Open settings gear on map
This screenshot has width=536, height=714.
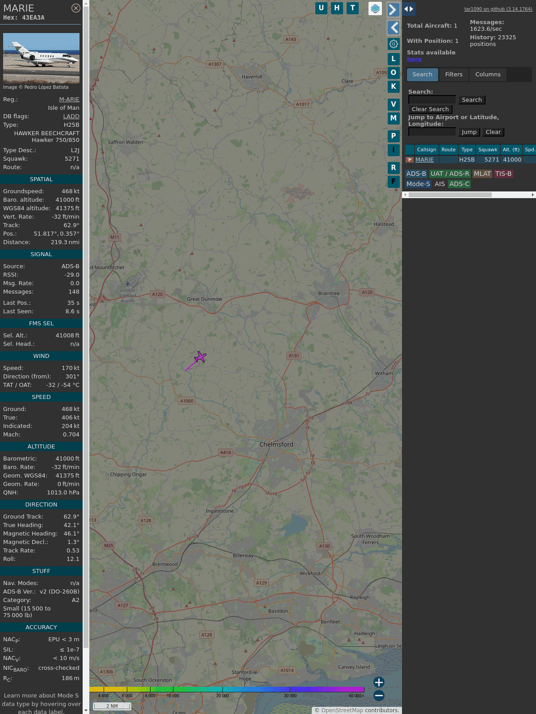394,44
